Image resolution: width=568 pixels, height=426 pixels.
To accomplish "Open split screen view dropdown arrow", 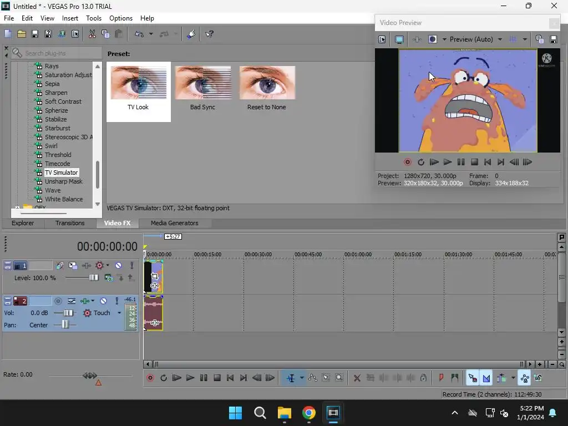I will [444, 39].
